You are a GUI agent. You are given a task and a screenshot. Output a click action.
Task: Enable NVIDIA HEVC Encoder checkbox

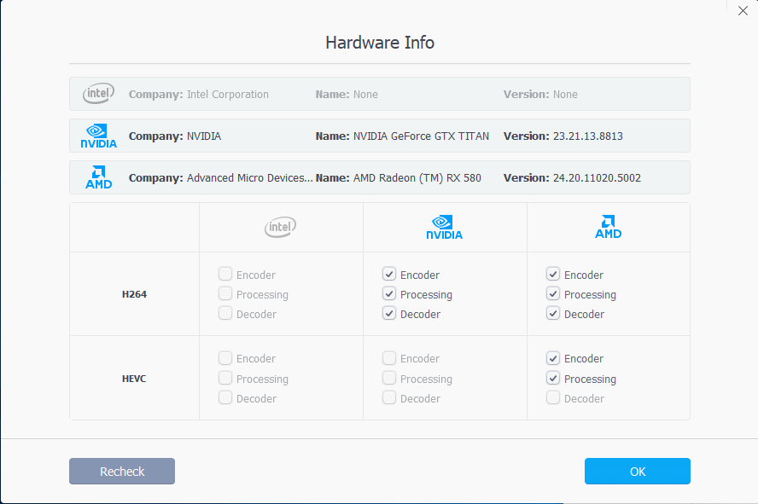389,358
